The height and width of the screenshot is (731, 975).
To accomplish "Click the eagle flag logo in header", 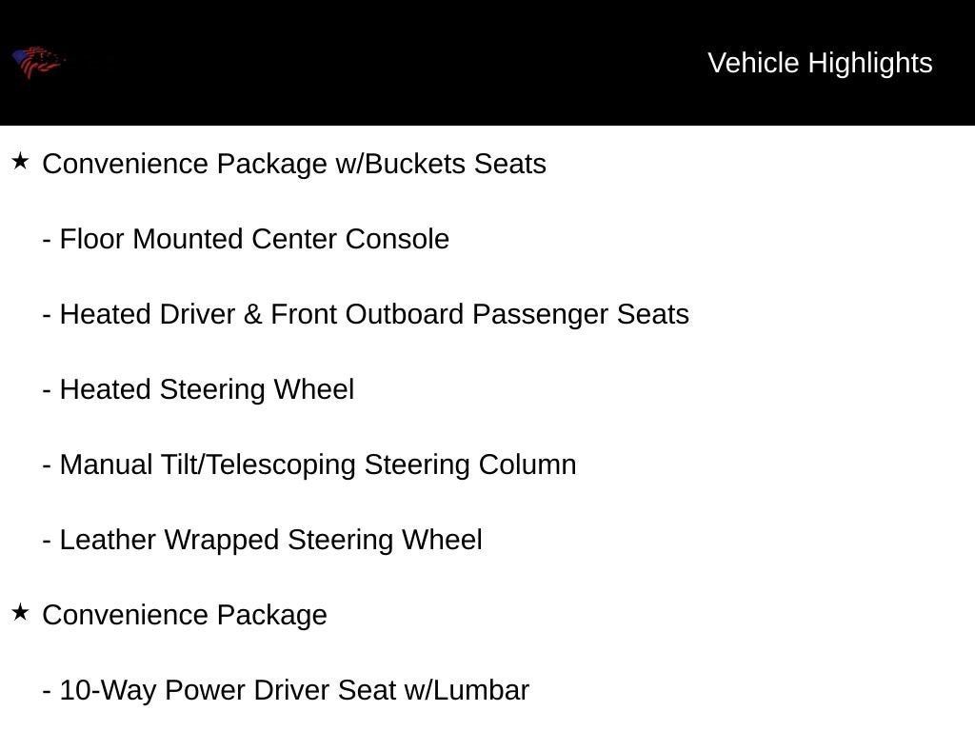I will coord(37,63).
